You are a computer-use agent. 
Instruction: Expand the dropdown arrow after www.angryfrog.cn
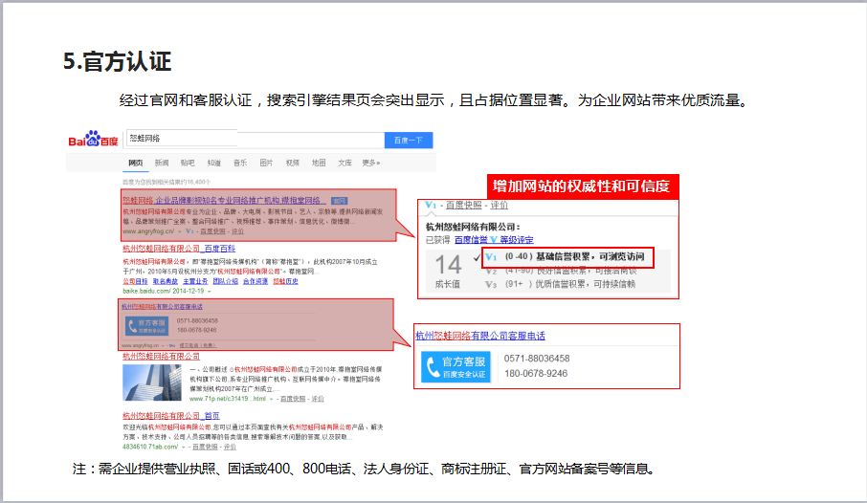click(x=180, y=231)
